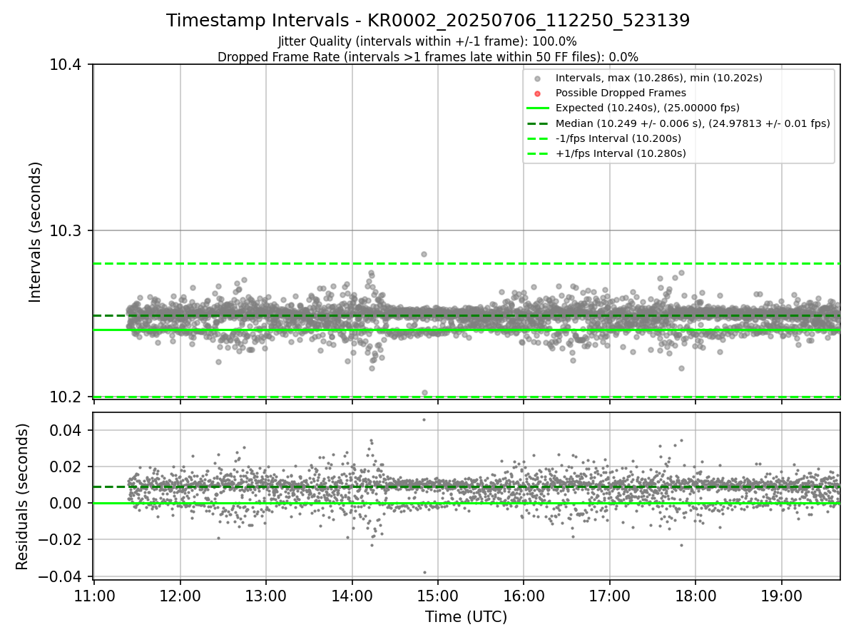Click the plot title 'Timestamp Intervals - KR0002_20250706_112250_523139'

coord(428,21)
